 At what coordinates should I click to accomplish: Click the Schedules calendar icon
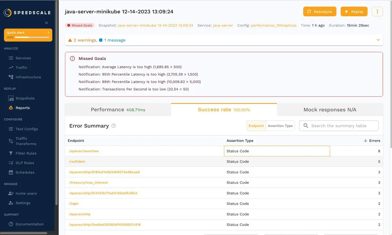(x=11, y=172)
